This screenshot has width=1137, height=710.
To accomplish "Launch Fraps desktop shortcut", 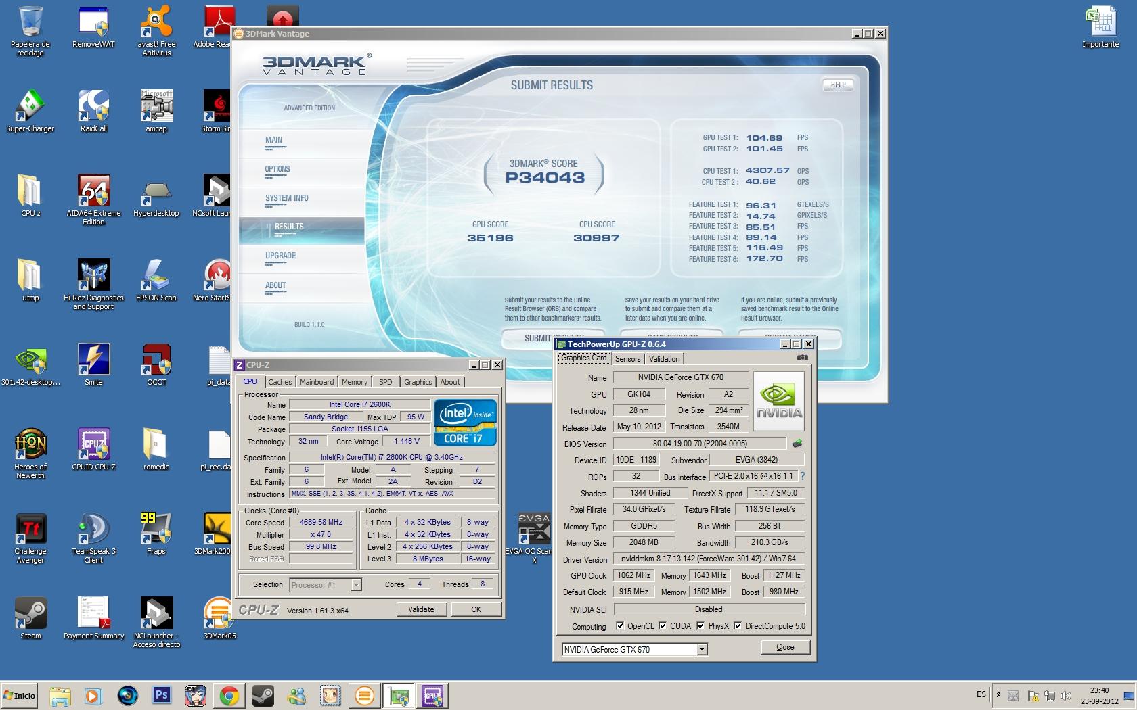I will coord(156,534).
